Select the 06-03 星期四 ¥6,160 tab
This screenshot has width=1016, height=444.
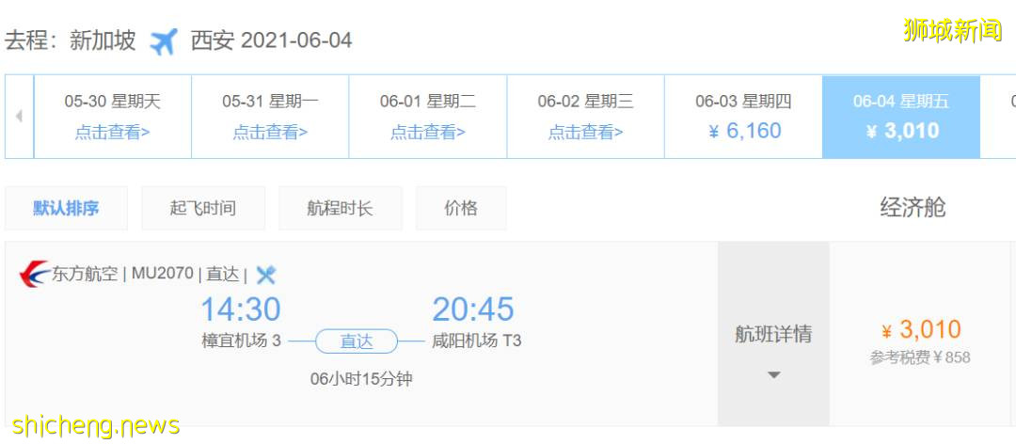click(x=743, y=117)
